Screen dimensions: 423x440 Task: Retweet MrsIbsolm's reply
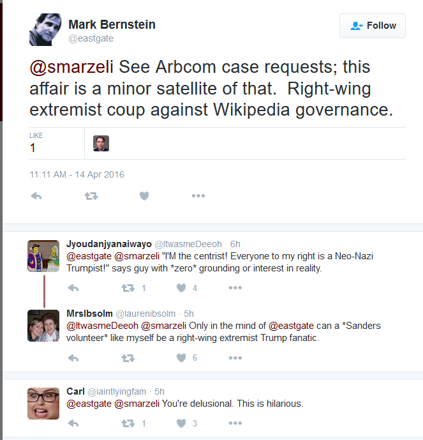click(128, 358)
